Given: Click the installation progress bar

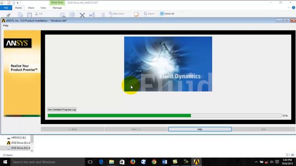Looking at the screenshot, I should tap(165, 116).
